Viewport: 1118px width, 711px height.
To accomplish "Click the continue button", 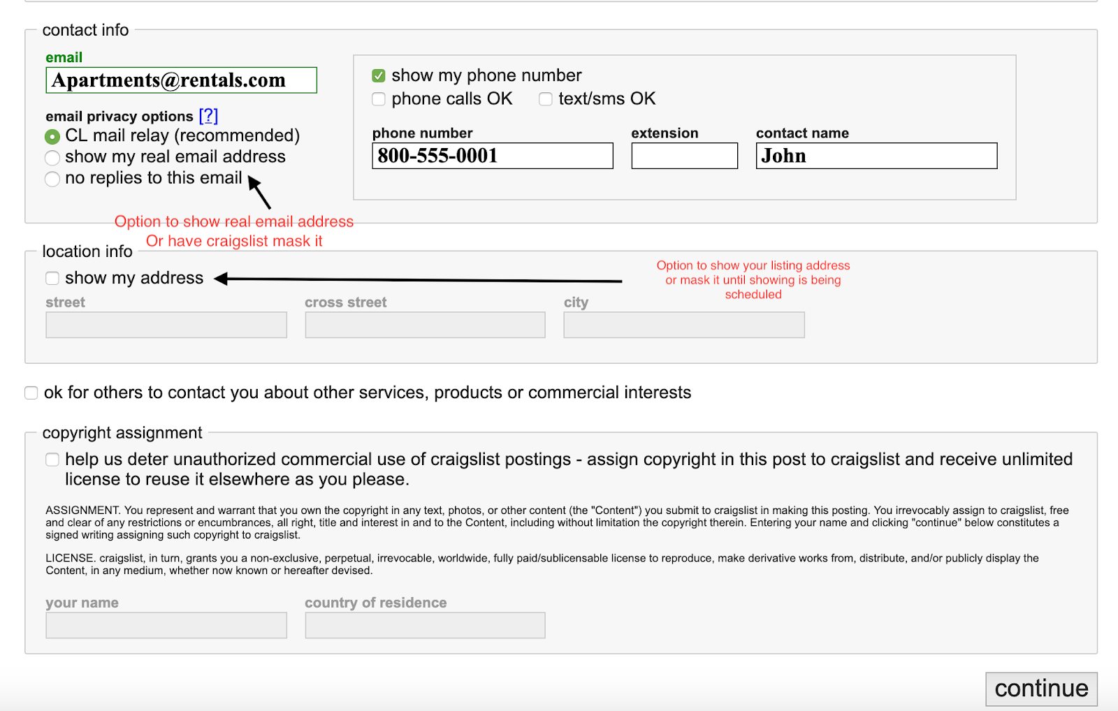I will pos(1042,689).
